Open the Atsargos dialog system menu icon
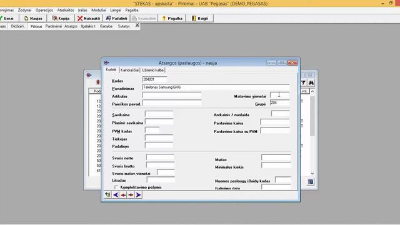The height and width of the screenshot is (225, 400). [x=107, y=62]
